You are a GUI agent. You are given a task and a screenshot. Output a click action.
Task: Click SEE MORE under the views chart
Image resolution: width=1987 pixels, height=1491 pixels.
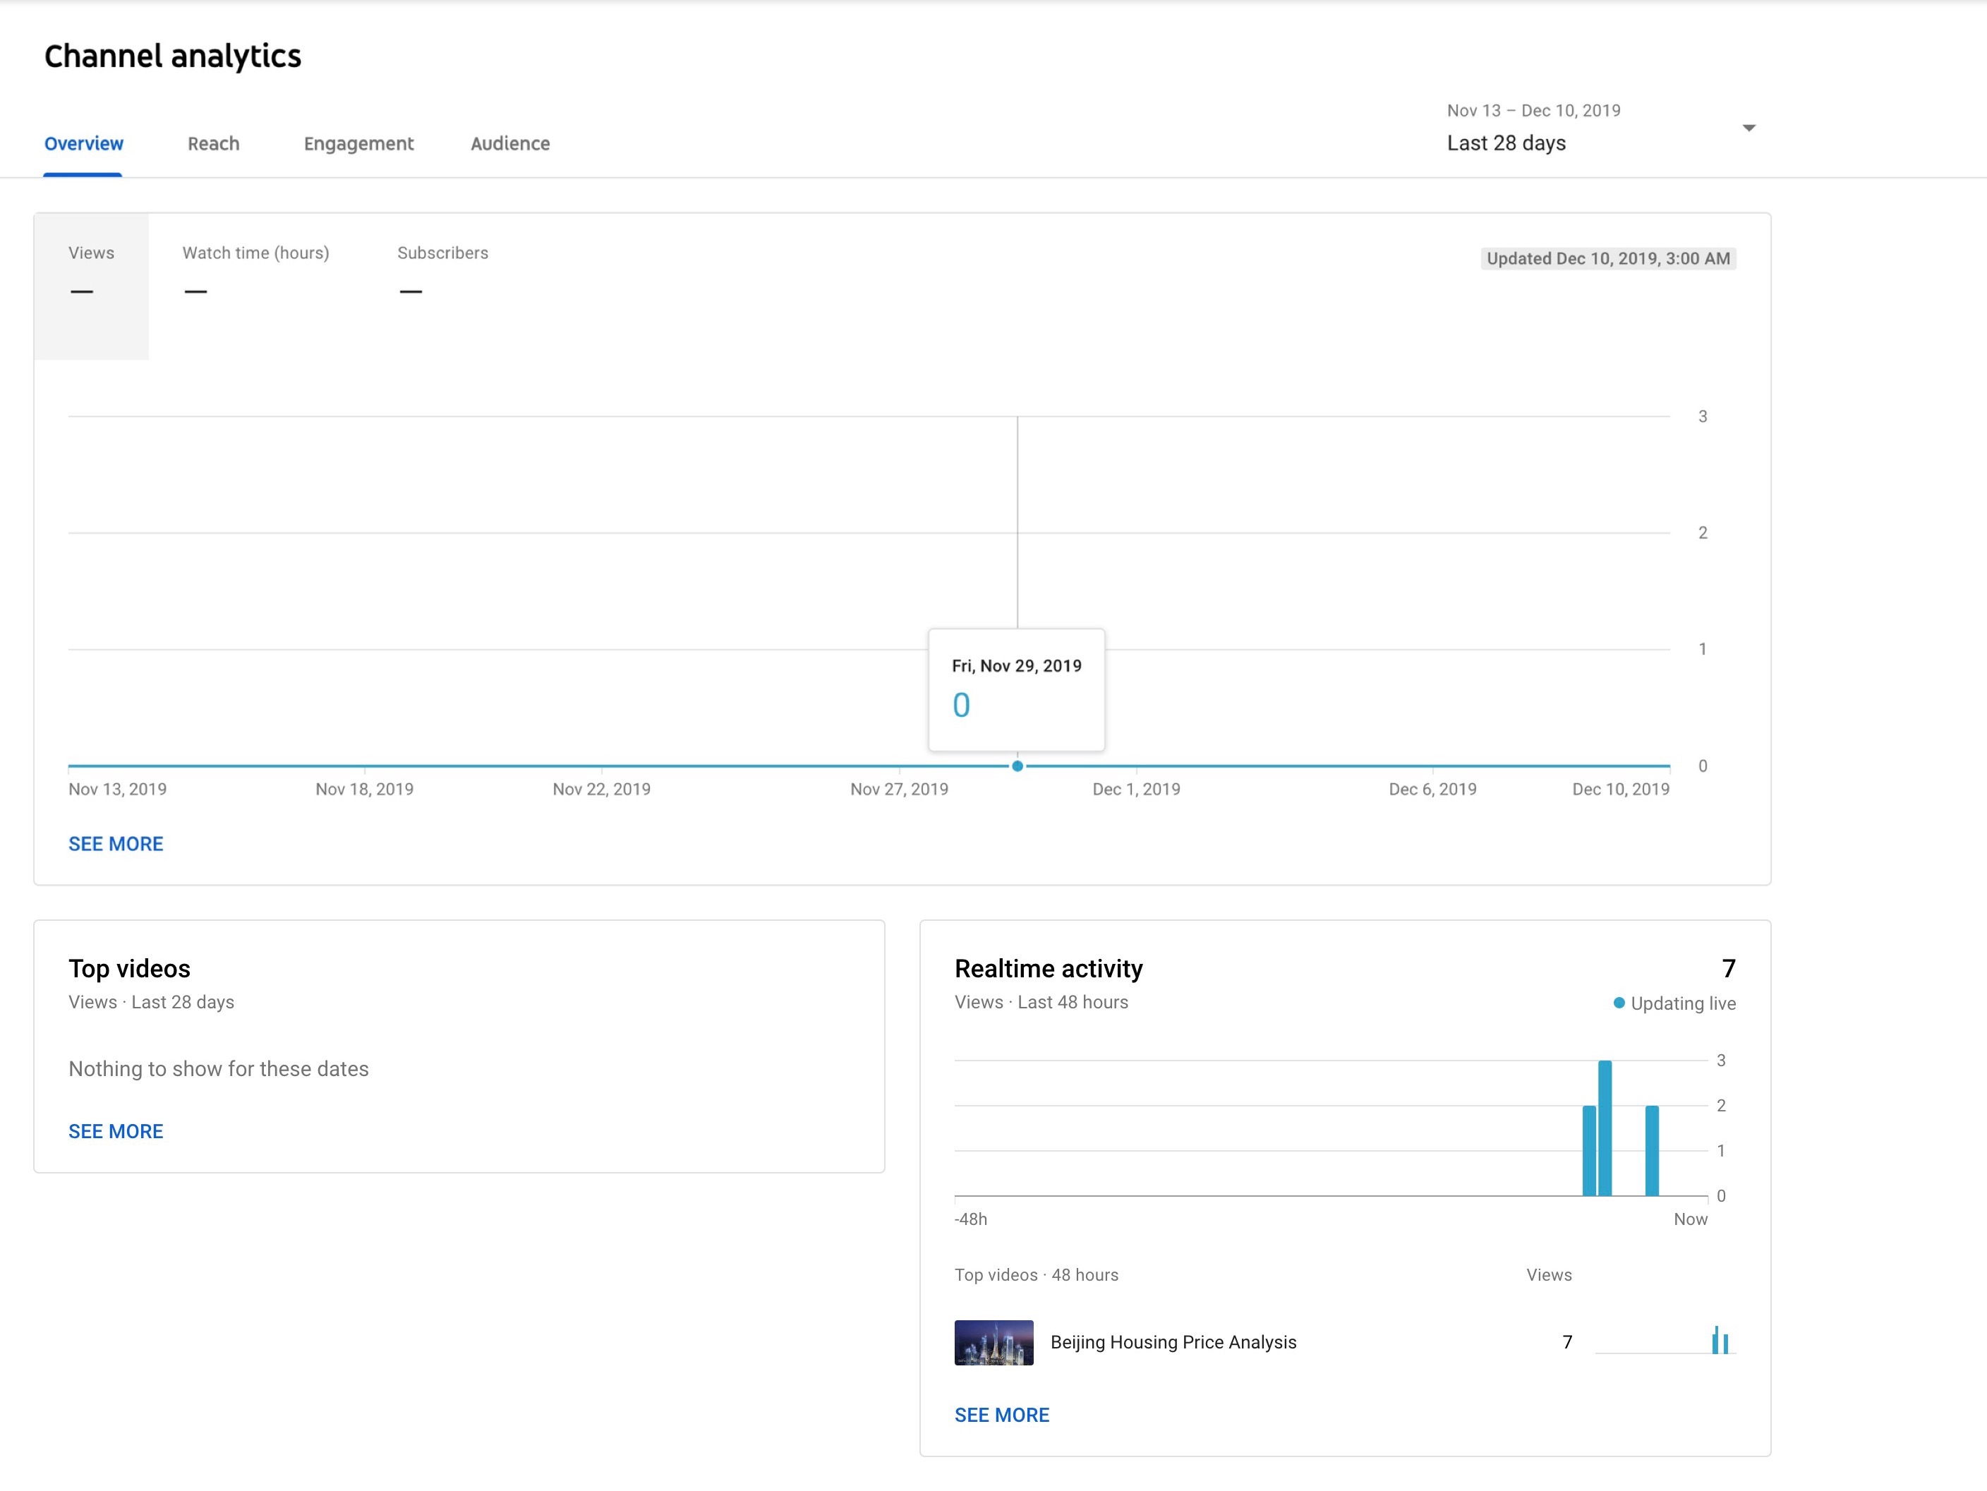point(116,843)
